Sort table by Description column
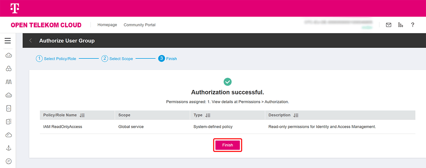This screenshot has width=426, height=168. click(296, 115)
